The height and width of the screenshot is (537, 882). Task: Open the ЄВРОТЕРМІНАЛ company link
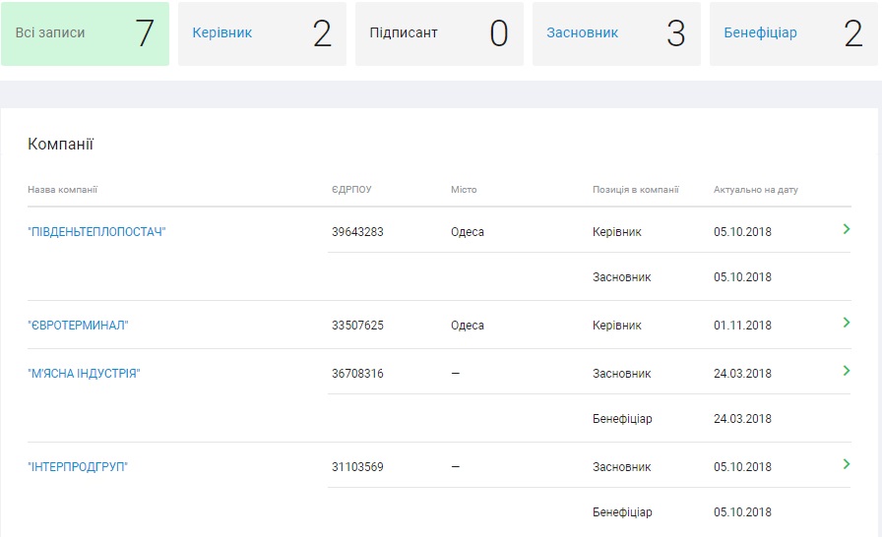tap(78, 326)
